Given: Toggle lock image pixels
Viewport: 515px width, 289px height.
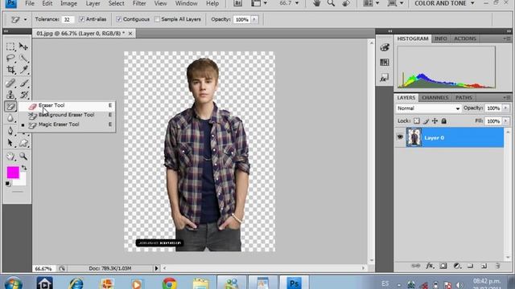Looking at the screenshot, I should point(426,121).
